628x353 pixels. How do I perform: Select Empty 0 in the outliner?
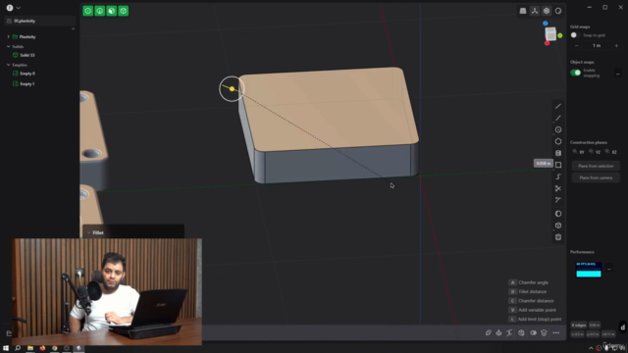pos(27,74)
